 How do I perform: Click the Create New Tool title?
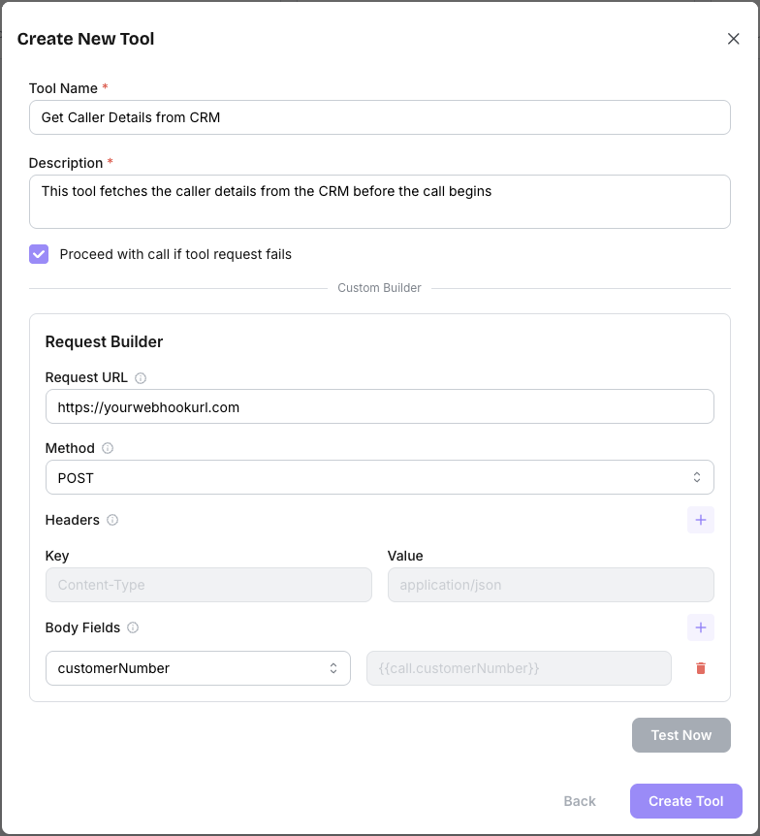click(86, 39)
